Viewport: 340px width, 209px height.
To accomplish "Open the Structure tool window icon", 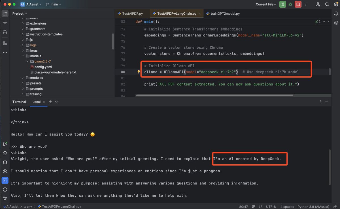I will point(5,43).
